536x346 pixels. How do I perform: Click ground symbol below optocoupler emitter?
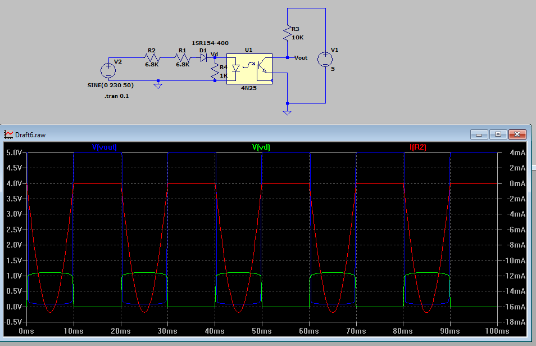[x=287, y=111]
